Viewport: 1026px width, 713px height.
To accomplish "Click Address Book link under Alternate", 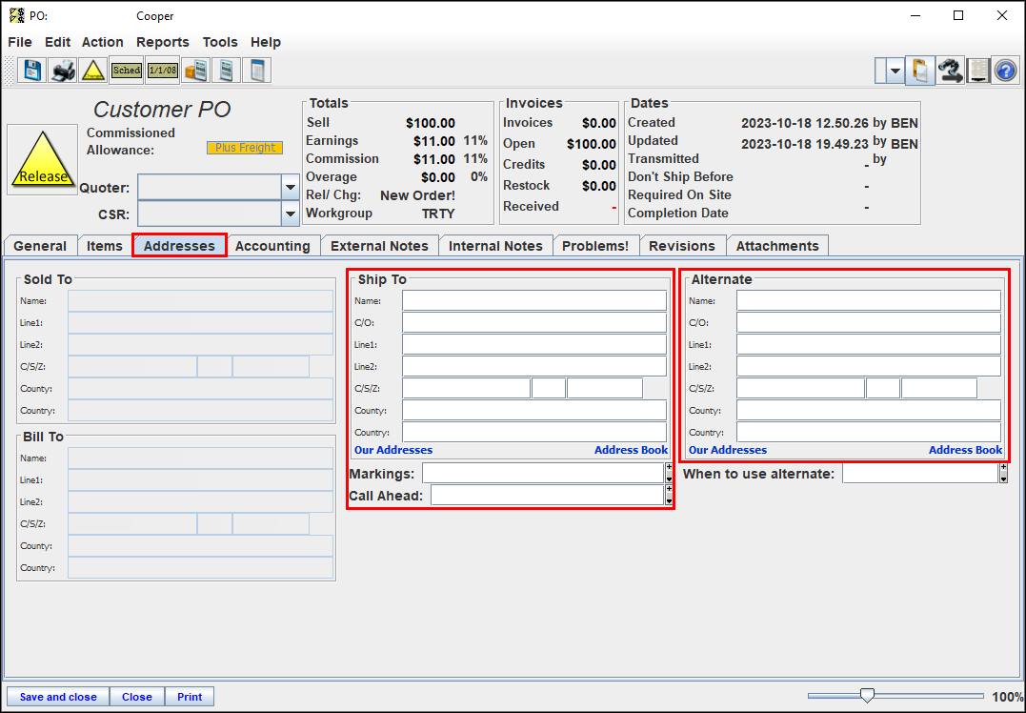I will pyautogui.click(x=965, y=450).
